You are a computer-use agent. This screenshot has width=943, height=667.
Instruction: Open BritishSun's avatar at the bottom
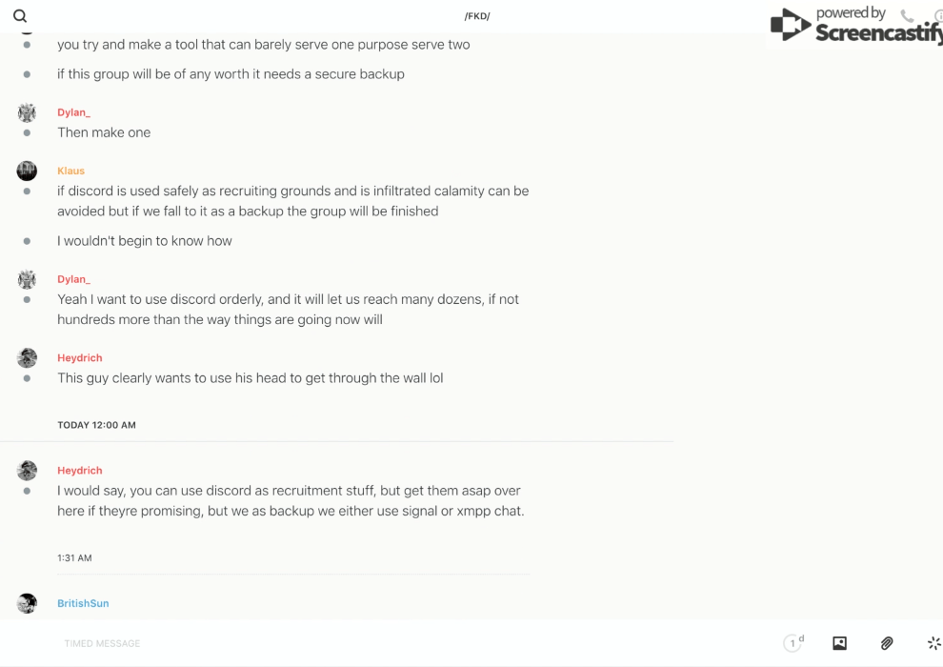pyautogui.click(x=27, y=603)
